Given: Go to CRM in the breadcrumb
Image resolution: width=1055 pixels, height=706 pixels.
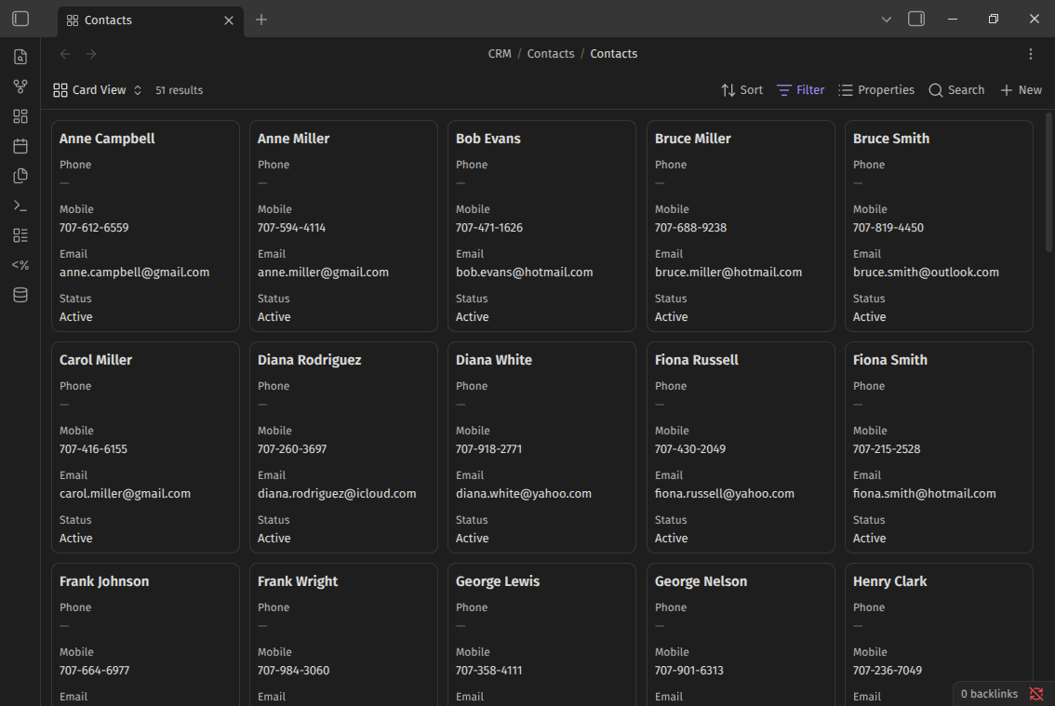Looking at the screenshot, I should coord(500,54).
